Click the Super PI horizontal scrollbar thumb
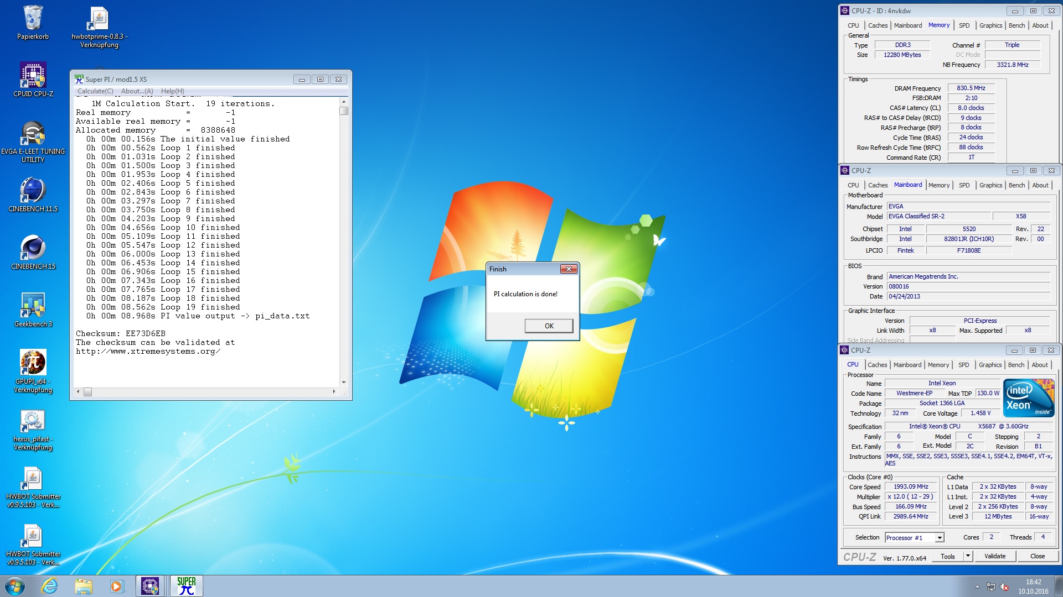This screenshot has width=1063, height=597. click(x=87, y=392)
